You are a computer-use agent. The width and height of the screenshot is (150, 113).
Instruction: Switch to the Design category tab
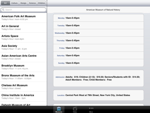(x=23, y=3)
